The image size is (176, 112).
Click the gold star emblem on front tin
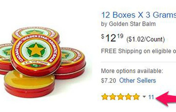[36, 50]
